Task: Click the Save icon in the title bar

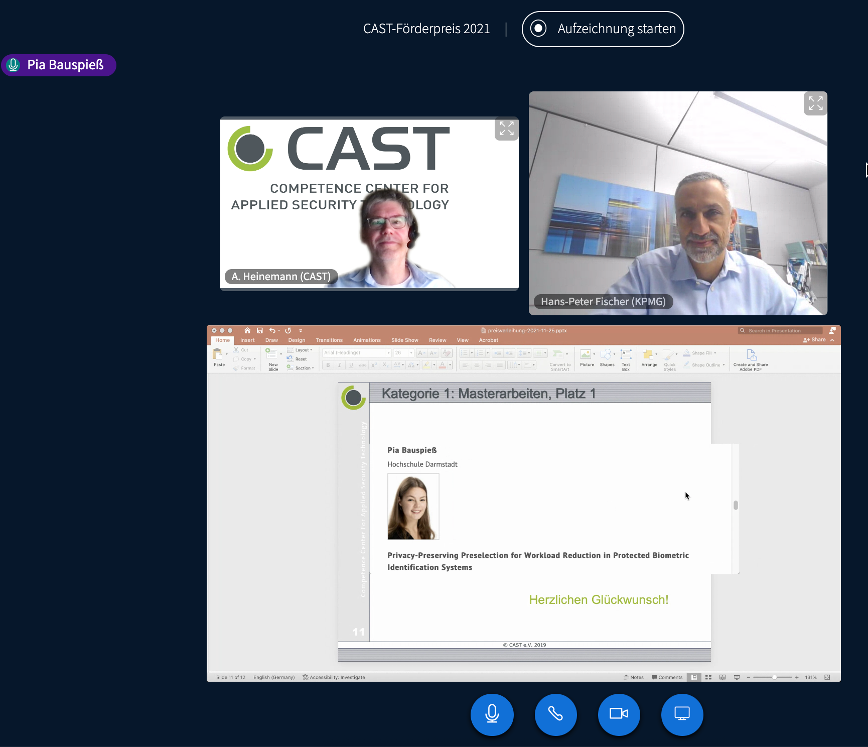Action: pos(260,330)
